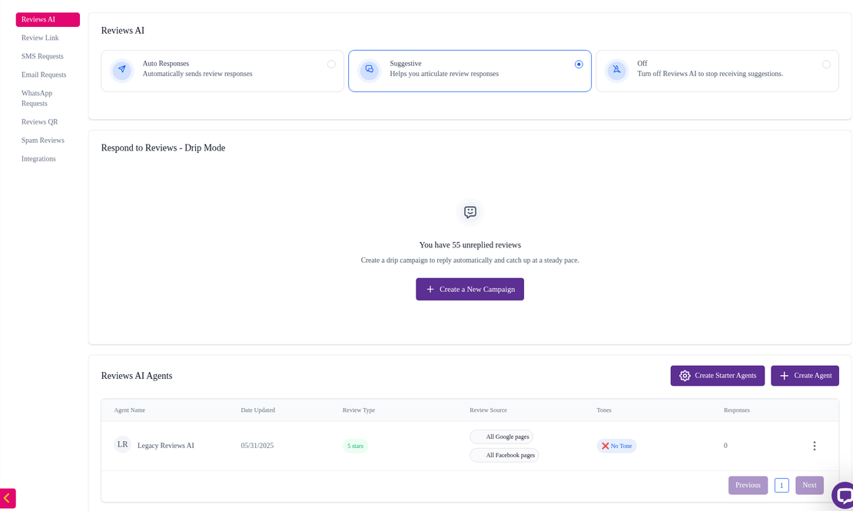Click the LR avatar of Legacy Reviews AI

point(122,445)
